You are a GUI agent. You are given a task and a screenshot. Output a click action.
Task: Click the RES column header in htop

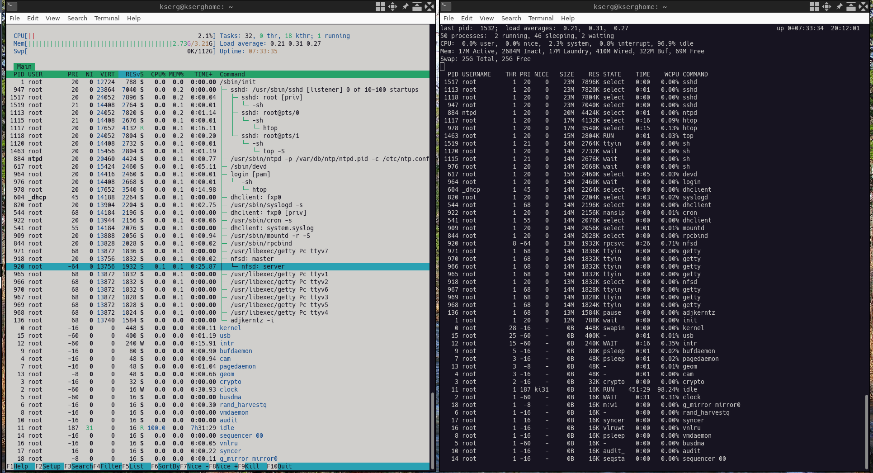(x=132, y=74)
